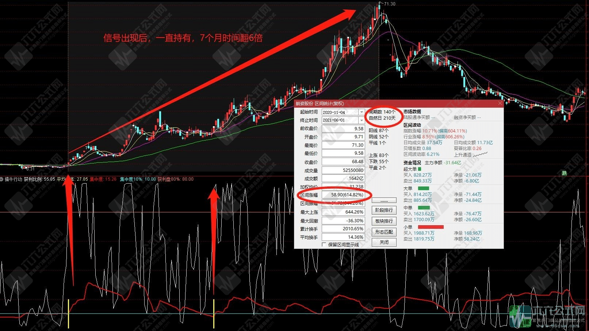Click the 开盘价 value 9.71
The image size is (589, 331).
click(343, 137)
